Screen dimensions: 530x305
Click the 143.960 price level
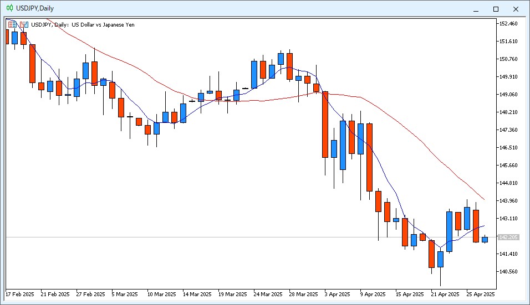(508, 201)
